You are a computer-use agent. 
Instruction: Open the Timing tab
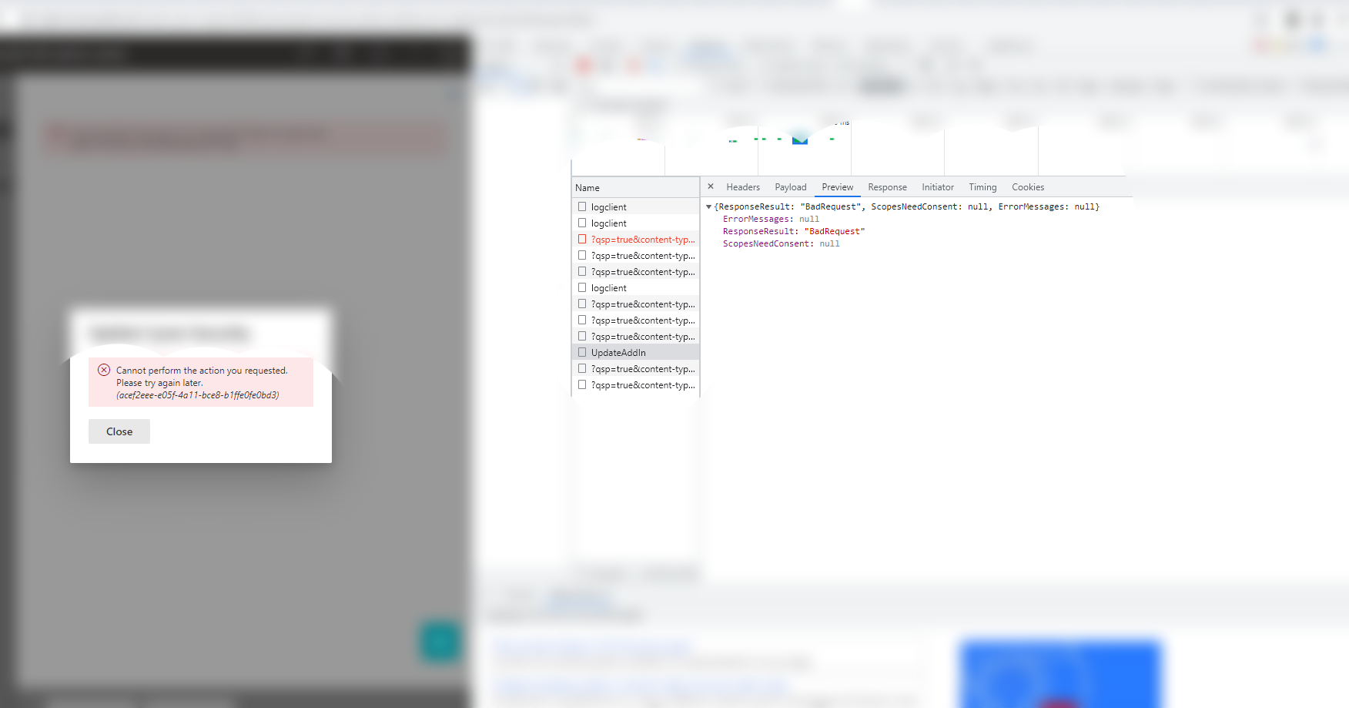coord(982,186)
